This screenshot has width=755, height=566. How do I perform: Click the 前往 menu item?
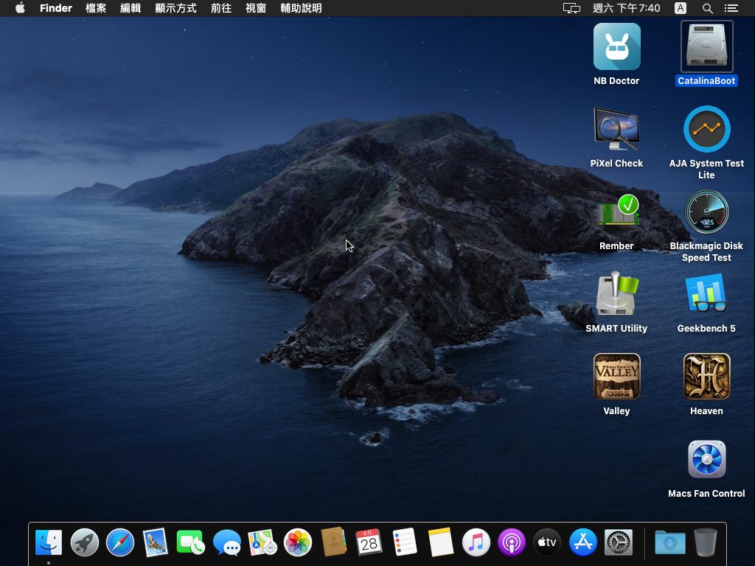pos(220,8)
